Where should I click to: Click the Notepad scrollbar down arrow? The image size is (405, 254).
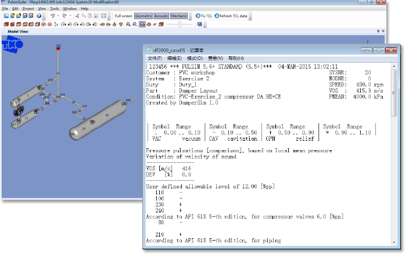point(394,242)
